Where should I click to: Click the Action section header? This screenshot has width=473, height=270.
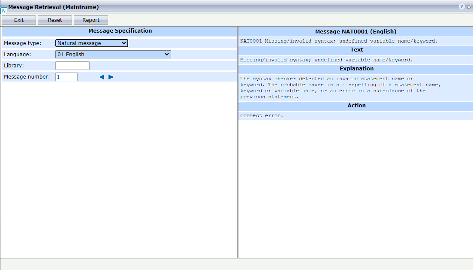tap(356, 106)
